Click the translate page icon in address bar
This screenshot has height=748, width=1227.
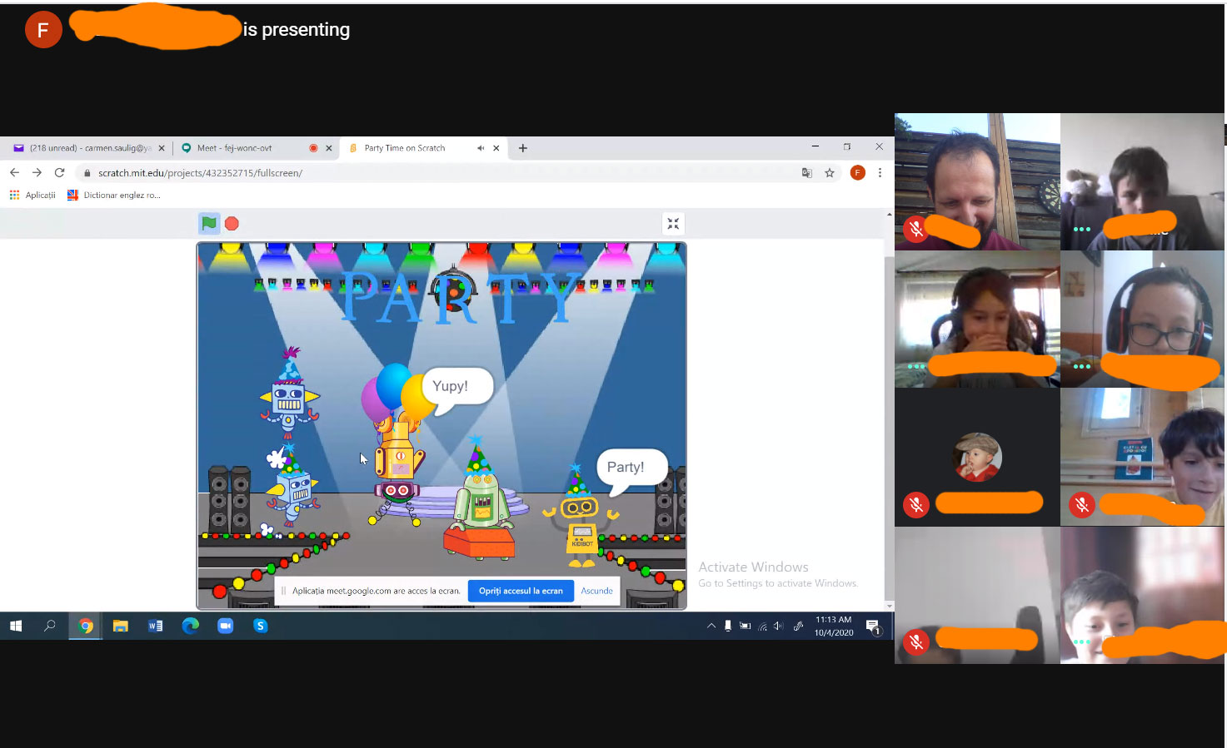[x=806, y=173]
